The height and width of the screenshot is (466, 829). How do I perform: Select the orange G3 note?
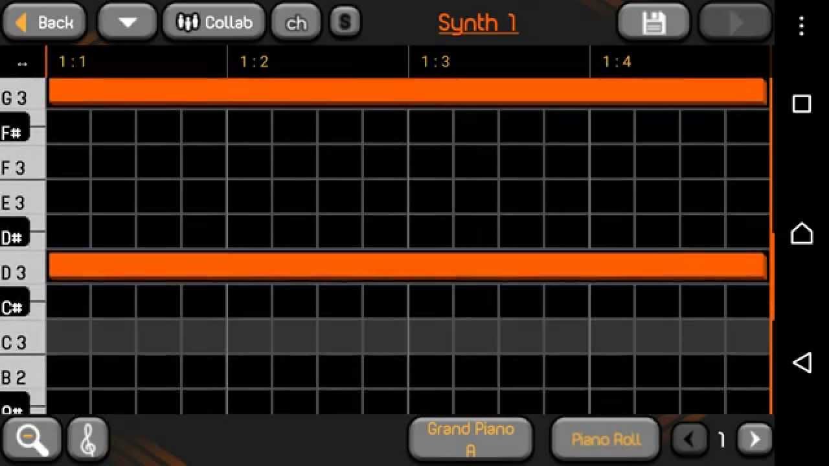[x=407, y=91]
